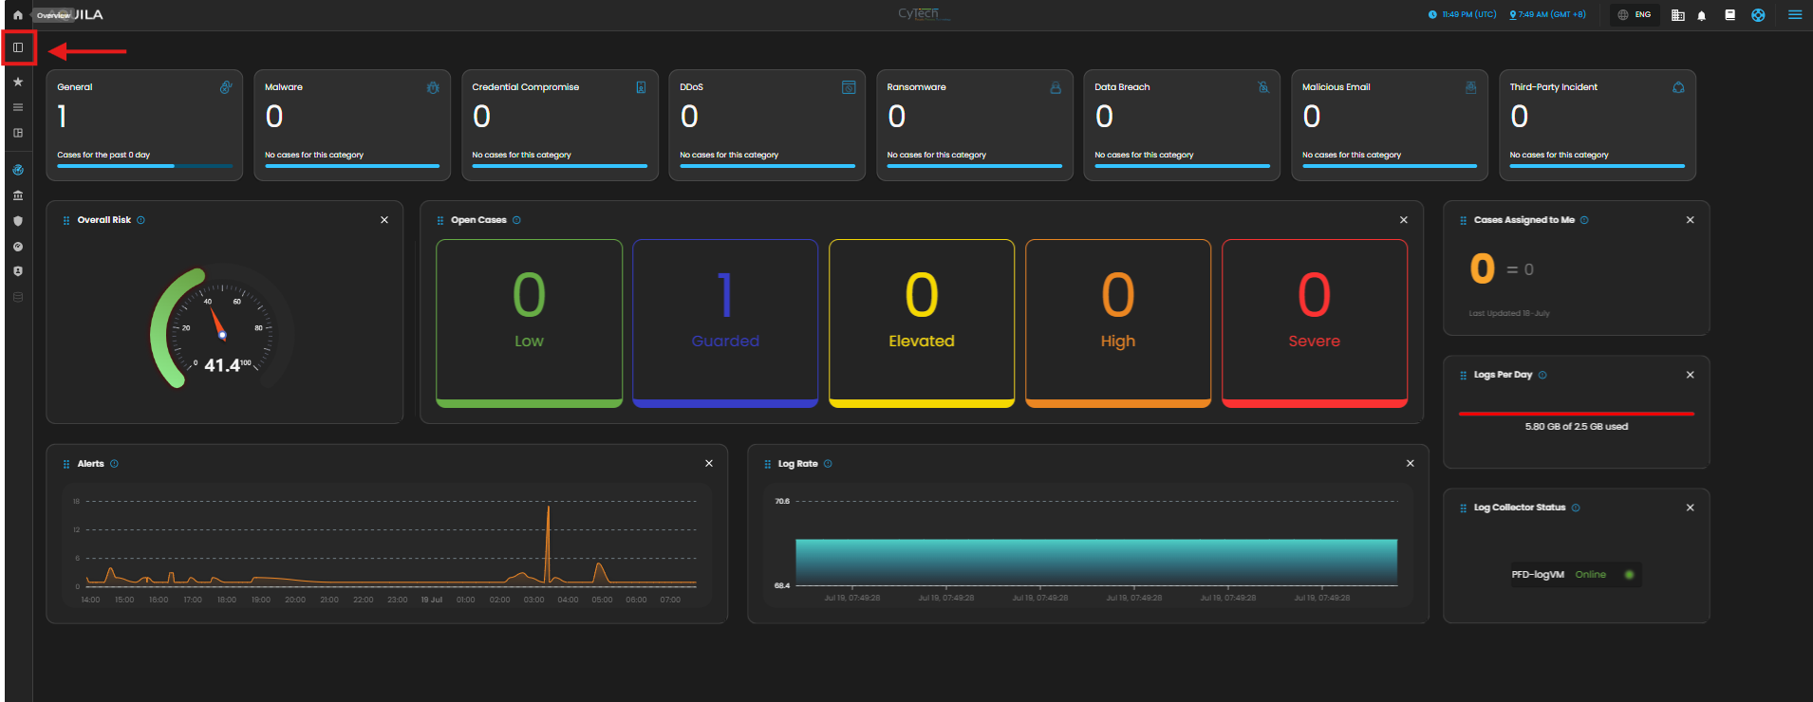
Task: Click the green Online status indicator dot
Action: [x=1630, y=575]
